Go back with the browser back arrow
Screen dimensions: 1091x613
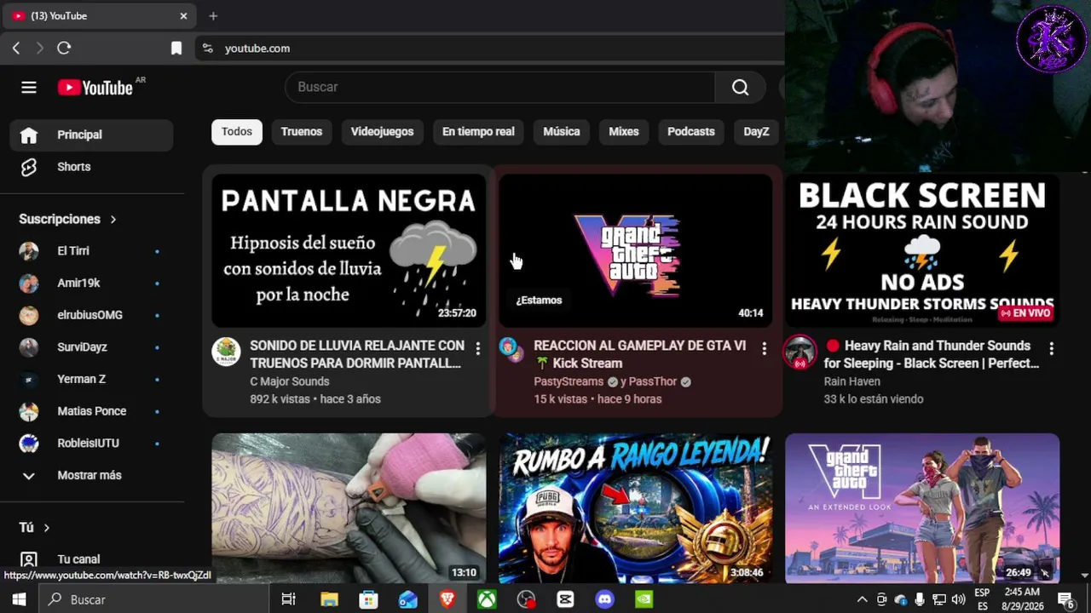16,49
